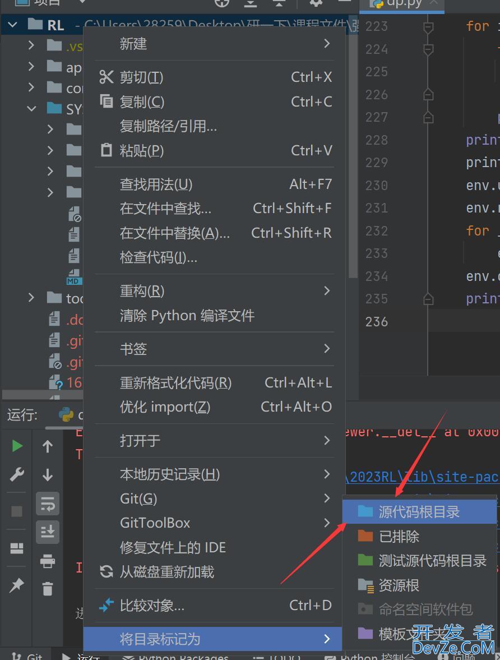Click the resource folder icon for 资源根
The image size is (500, 660).
[x=365, y=585]
